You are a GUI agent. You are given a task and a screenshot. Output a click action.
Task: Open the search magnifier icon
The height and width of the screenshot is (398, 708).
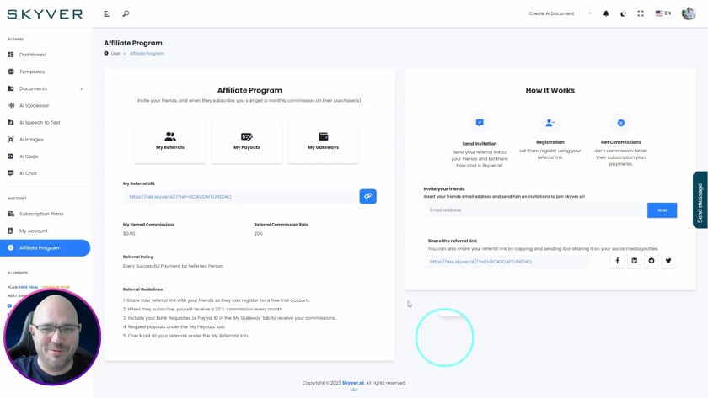tap(126, 14)
